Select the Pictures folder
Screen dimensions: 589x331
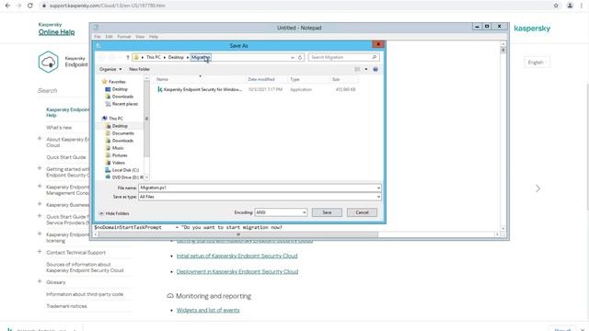click(x=120, y=155)
